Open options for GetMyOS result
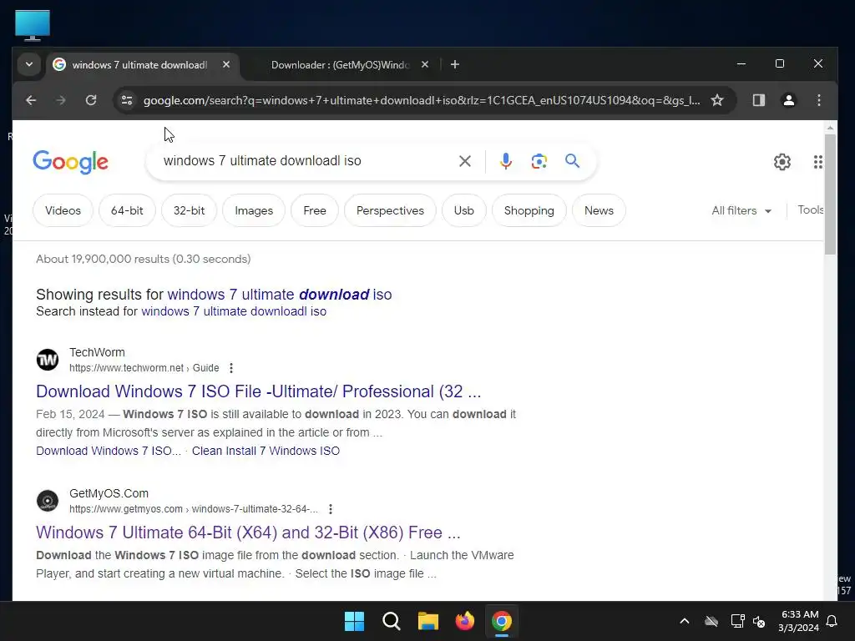 [331, 509]
